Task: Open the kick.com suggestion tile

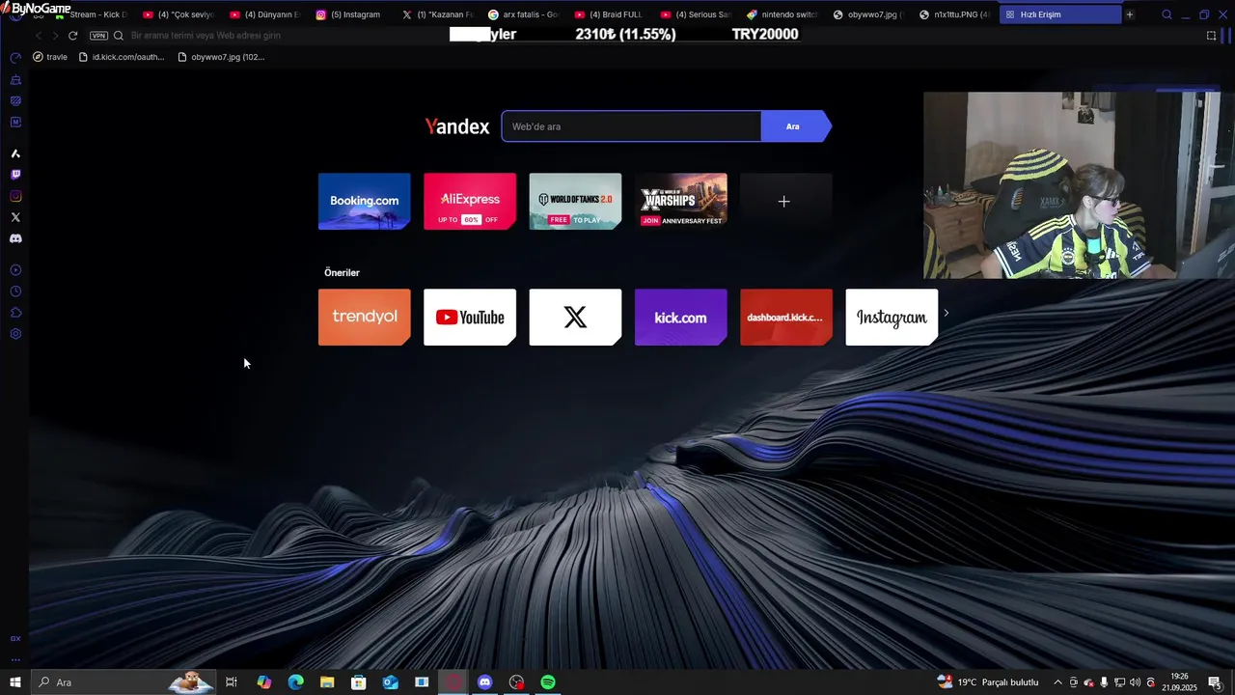Action: [x=681, y=317]
